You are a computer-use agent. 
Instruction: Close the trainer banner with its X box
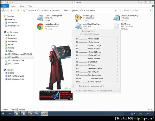[71, 99]
